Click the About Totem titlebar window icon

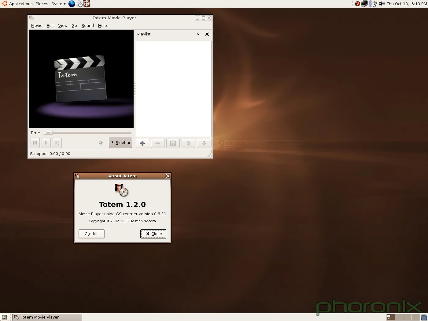[77, 176]
